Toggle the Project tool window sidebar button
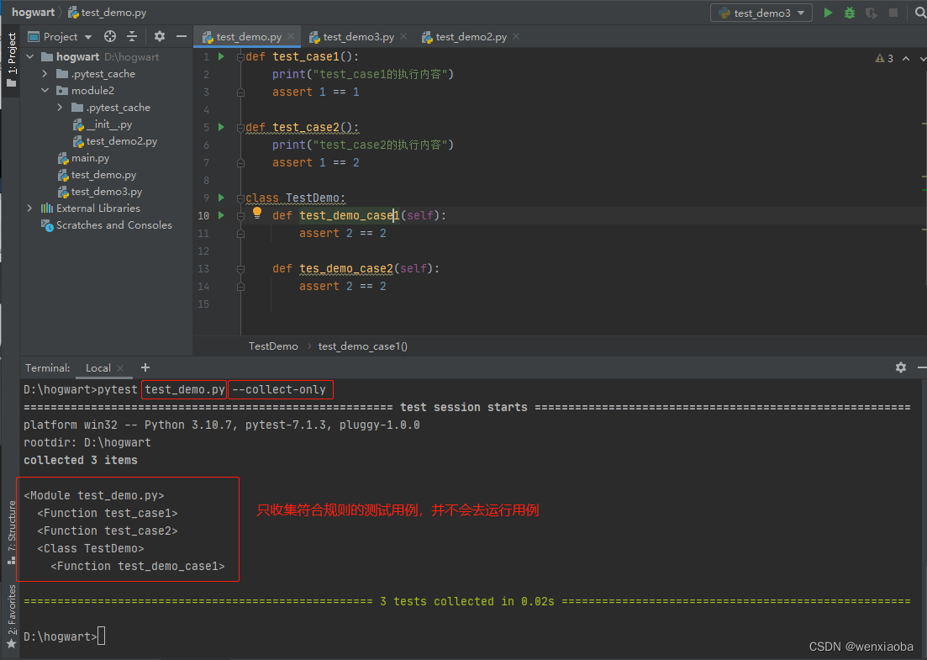Image resolution: width=927 pixels, height=660 pixels. click(11, 61)
